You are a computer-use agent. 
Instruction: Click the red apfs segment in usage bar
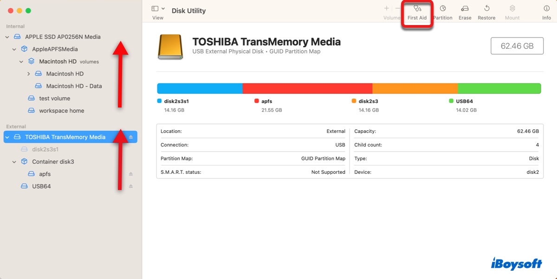pos(307,89)
